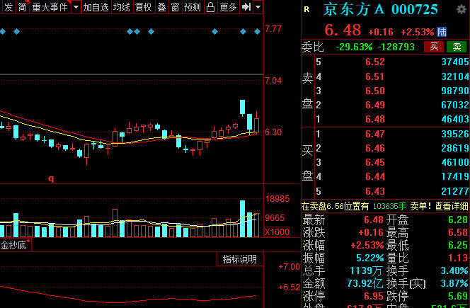This screenshot has height=308, width=470.
Task: Select the stock name 京东方A
Action: pyautogui.click(x=354, y=9)
